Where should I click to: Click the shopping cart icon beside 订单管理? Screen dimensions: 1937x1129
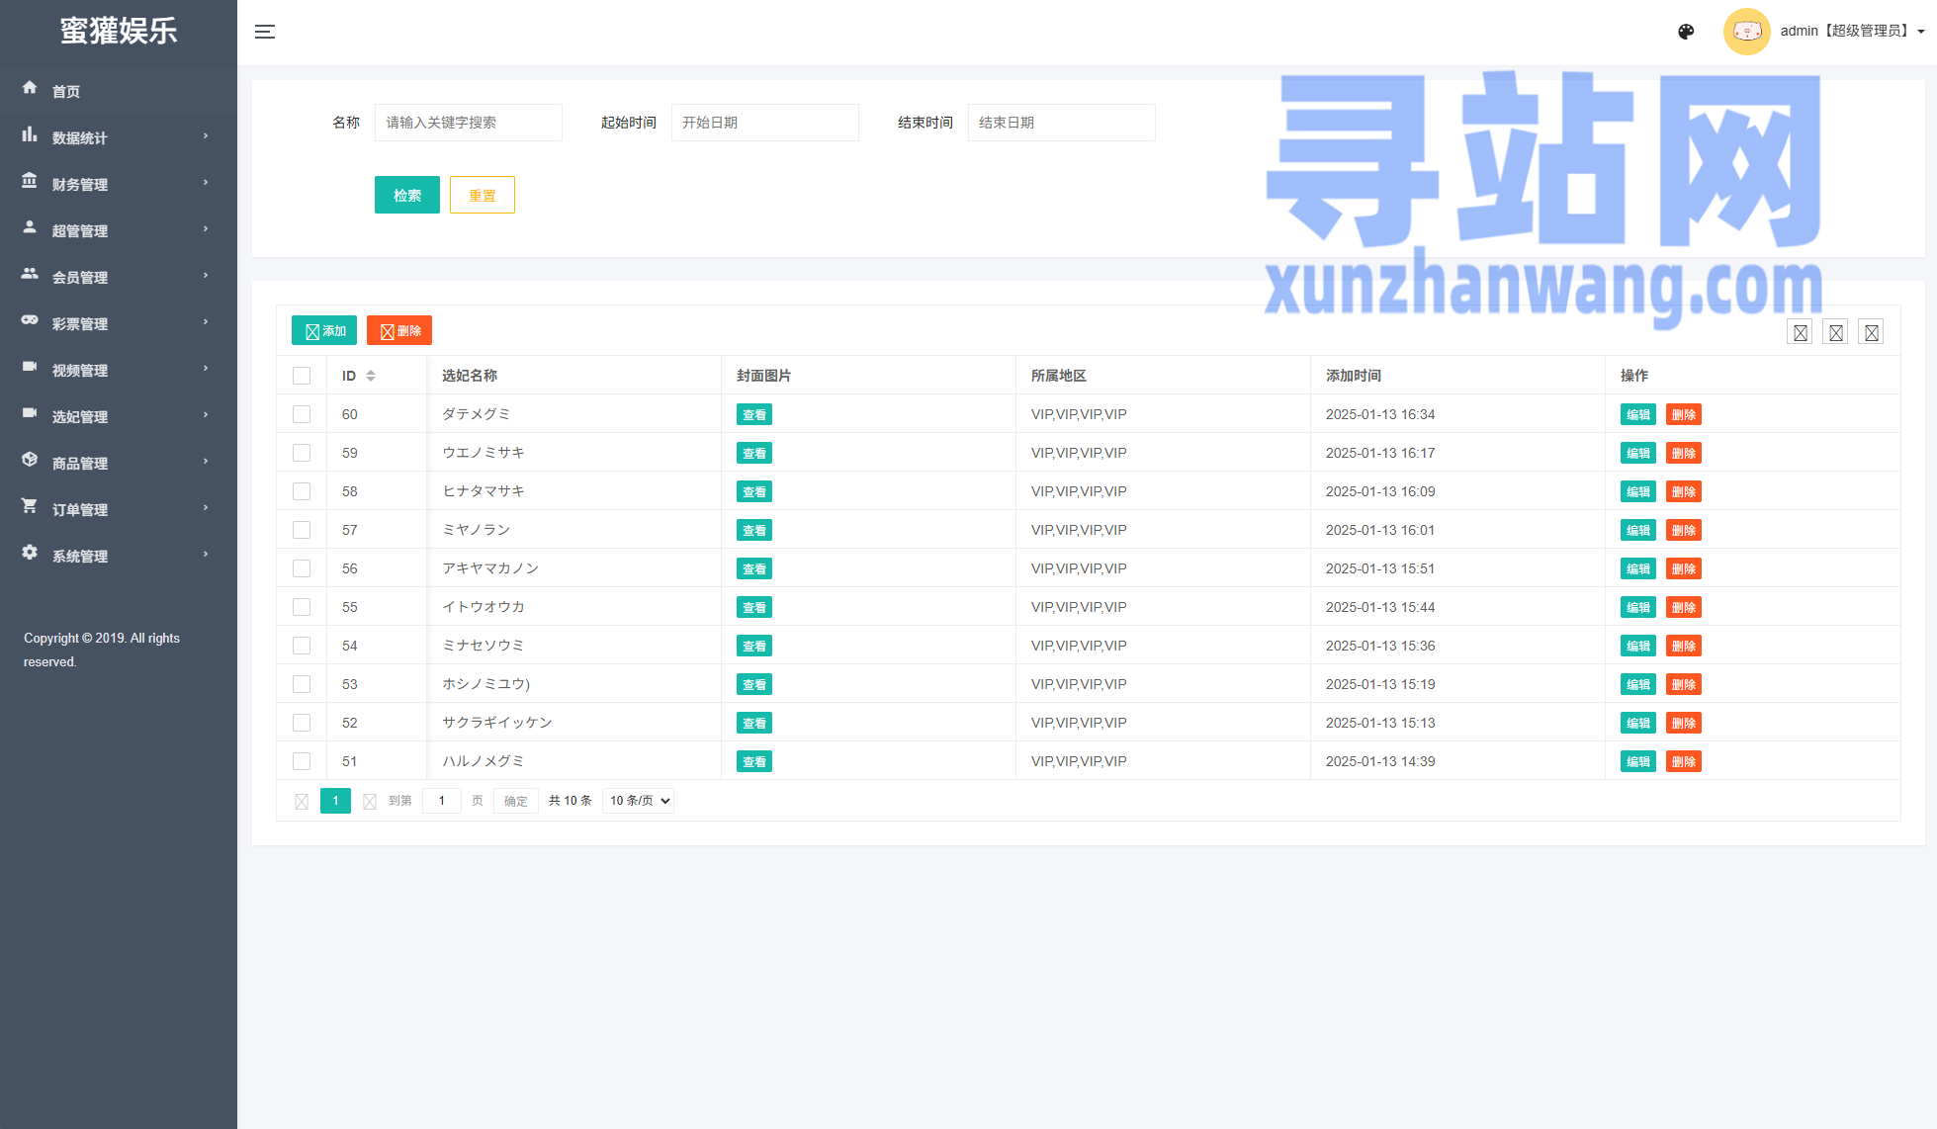point(30,506)
